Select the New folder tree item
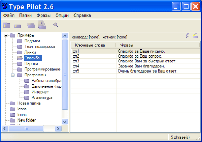Screen dimensions: 202x142 27,120
